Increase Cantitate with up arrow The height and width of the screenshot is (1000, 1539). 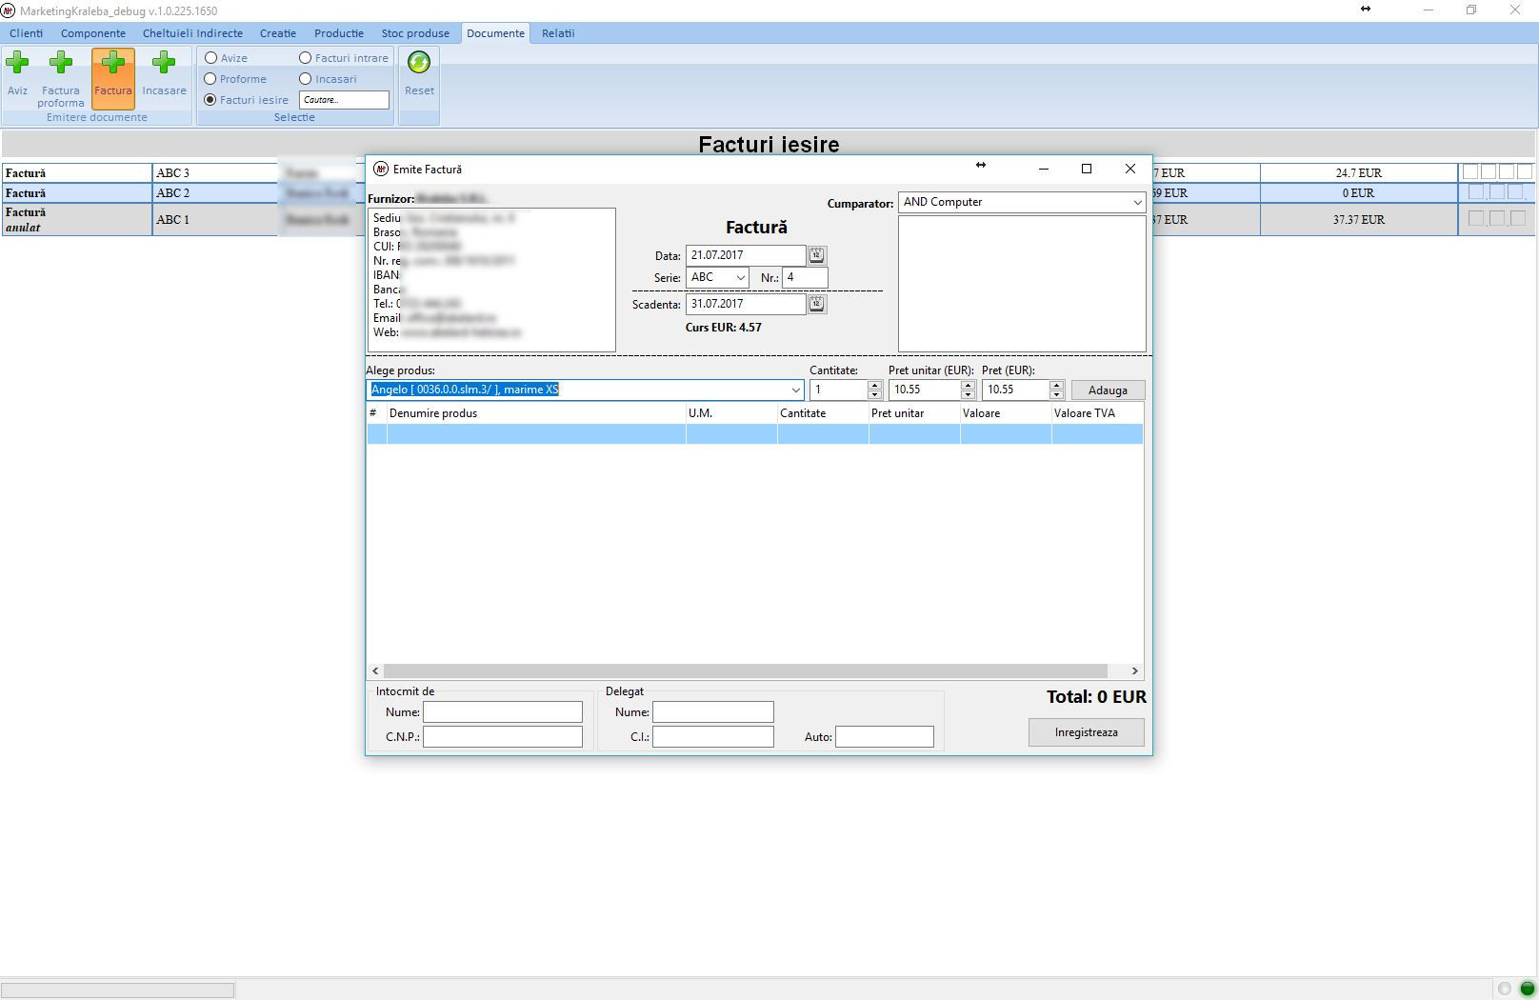pos(874,385)
